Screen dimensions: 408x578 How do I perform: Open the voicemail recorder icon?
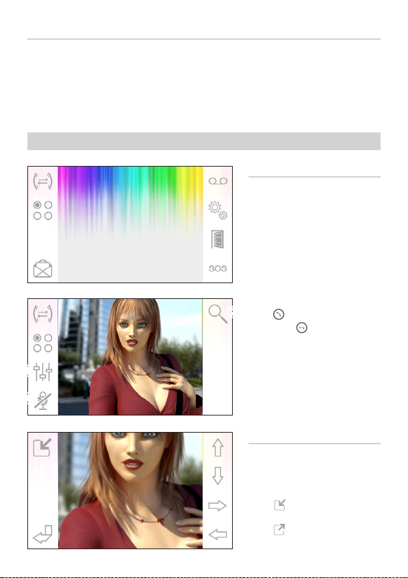pos(218,181)
